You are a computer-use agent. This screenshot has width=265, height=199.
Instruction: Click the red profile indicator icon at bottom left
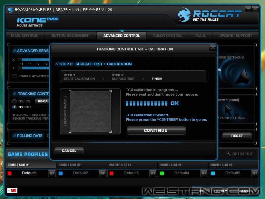pyautogui.click(x=12, y=190)
